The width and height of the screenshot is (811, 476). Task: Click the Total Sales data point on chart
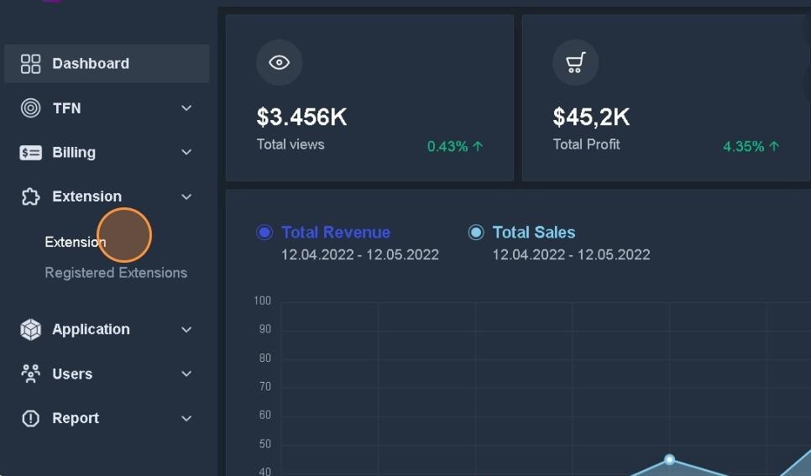click(x=669, y=459)
